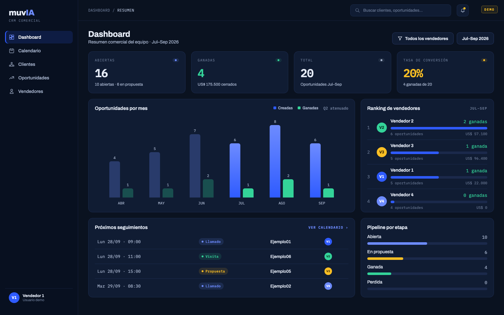
Task: Click the V4 avatar in ranking
Action: pos(382,201)
